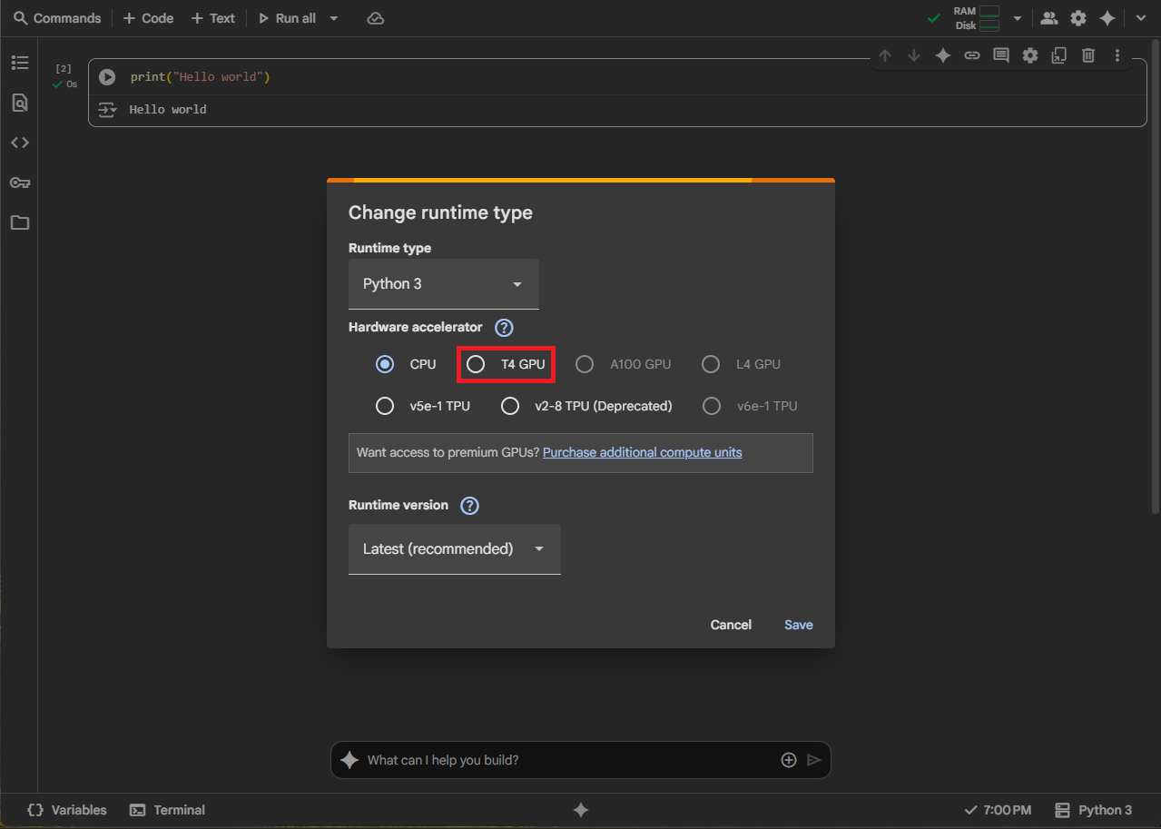Select the v5e-1 TPU option

point(385,406)
